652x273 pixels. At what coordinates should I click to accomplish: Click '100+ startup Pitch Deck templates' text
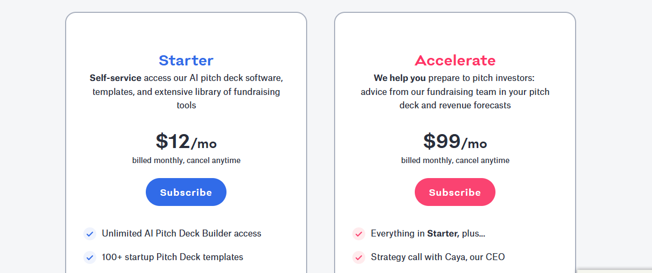pyautogui.click(x=172, y=257)
